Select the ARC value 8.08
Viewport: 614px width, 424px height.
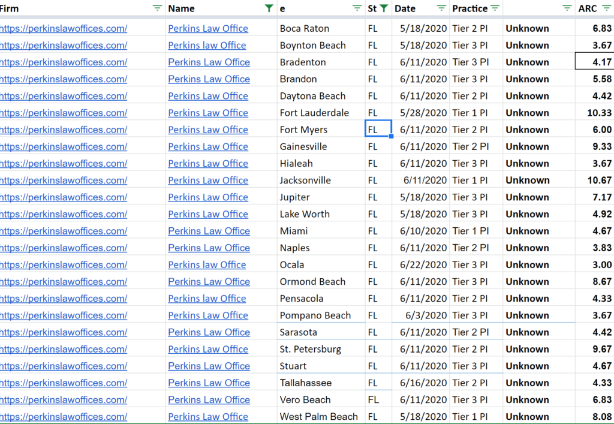[x=595, y=417]
